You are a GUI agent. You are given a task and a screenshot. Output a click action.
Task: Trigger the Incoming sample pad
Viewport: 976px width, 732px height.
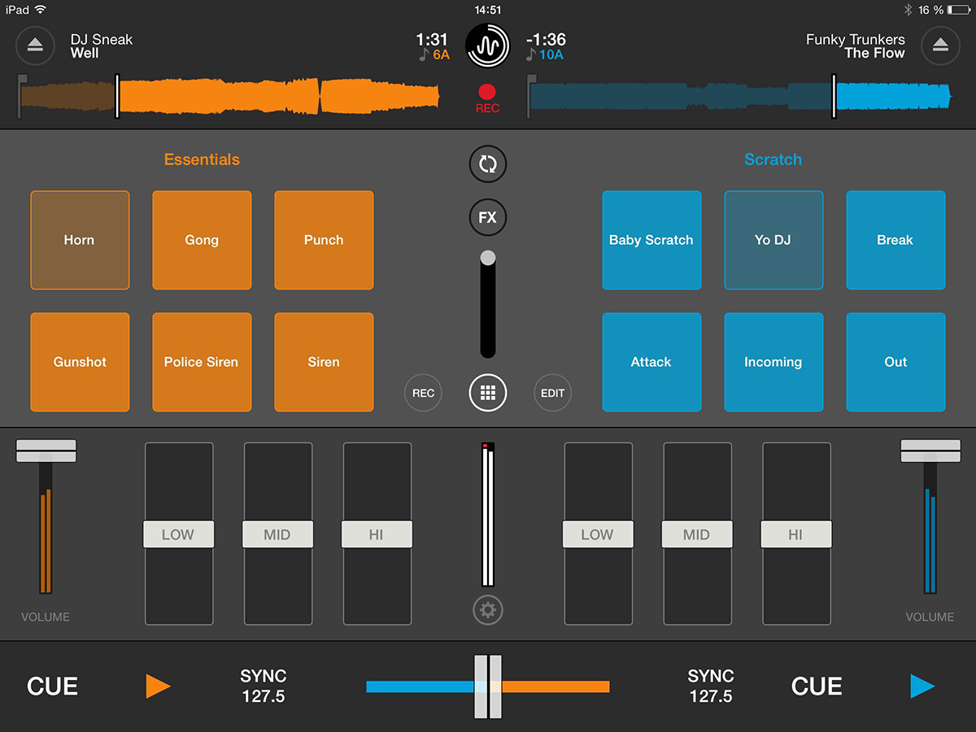click(773, 362)
